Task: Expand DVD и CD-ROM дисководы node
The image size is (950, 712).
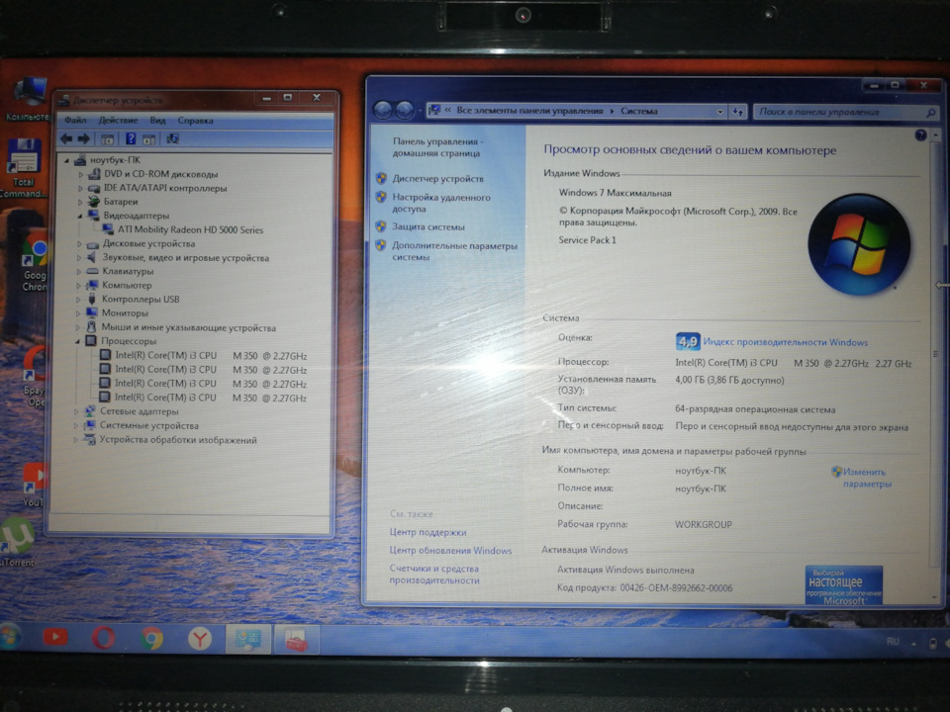Action: 80,174
